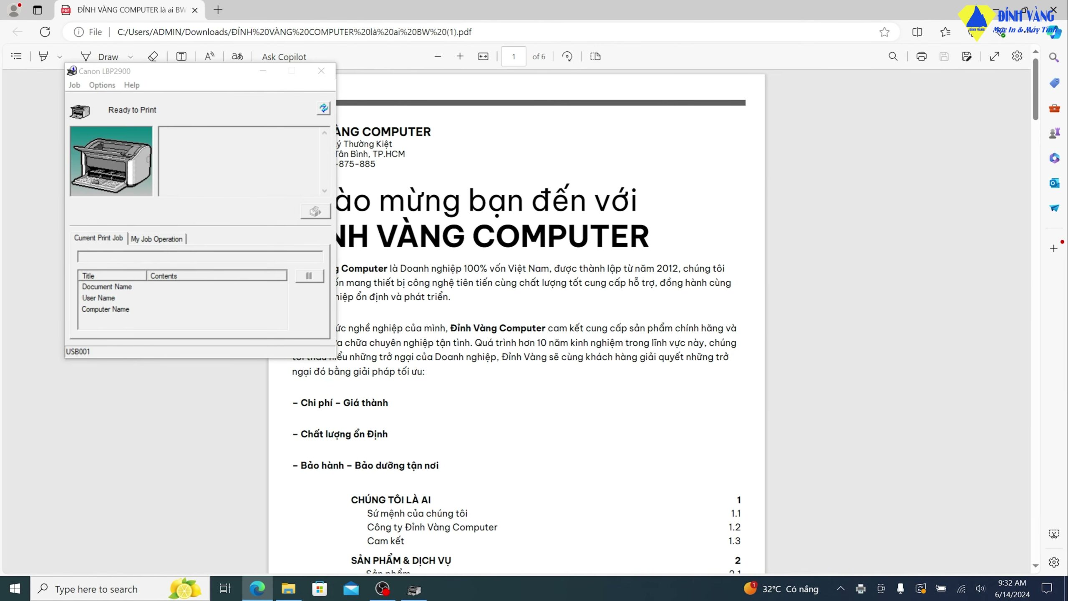1068x601 pixels.
Task: Open Edge sidebar settings gear
Action: [1054, 562]
